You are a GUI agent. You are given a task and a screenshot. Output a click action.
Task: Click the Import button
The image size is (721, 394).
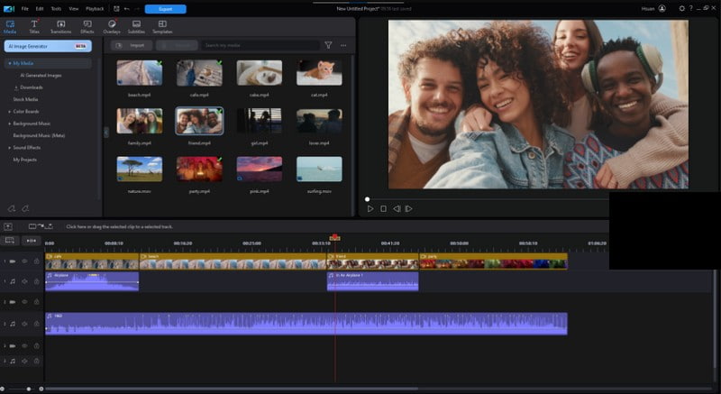click(131, 44)
